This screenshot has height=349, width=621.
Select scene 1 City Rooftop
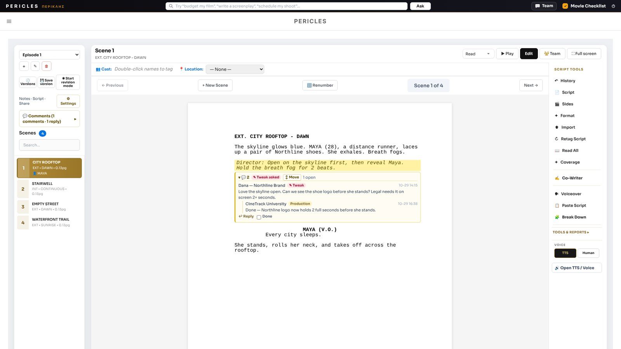pyautogui.click(x=49, y=168)
